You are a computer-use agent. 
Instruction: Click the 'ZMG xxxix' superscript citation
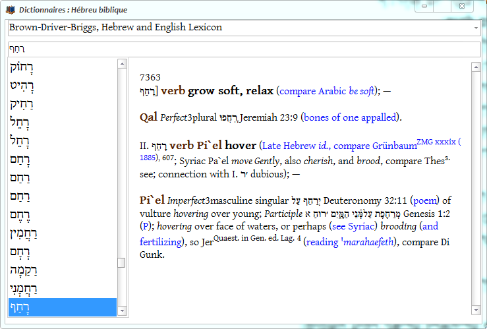click(x=436, y=142)
